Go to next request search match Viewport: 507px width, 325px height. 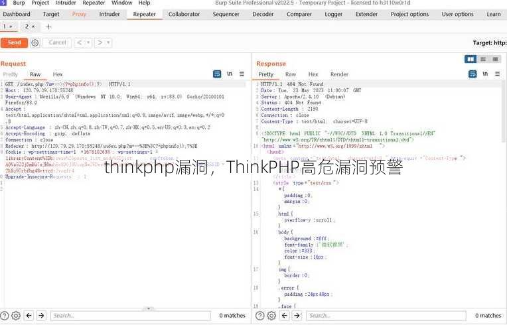click(x=41, y=316)
